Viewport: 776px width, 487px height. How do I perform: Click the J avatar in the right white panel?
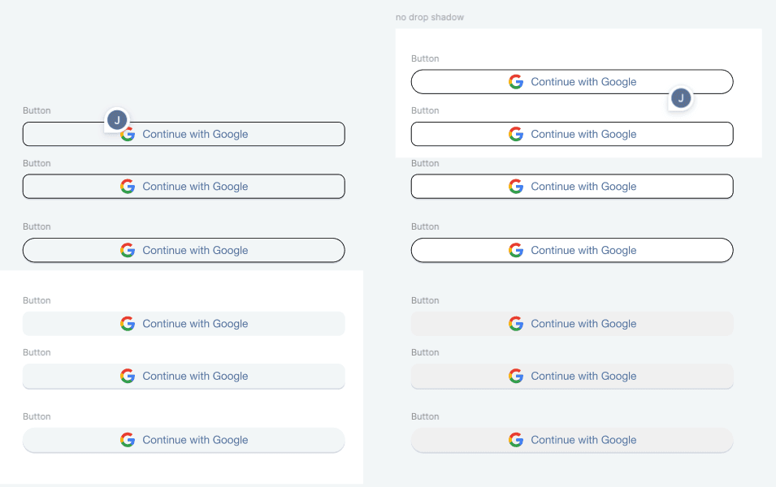(681, 98)
